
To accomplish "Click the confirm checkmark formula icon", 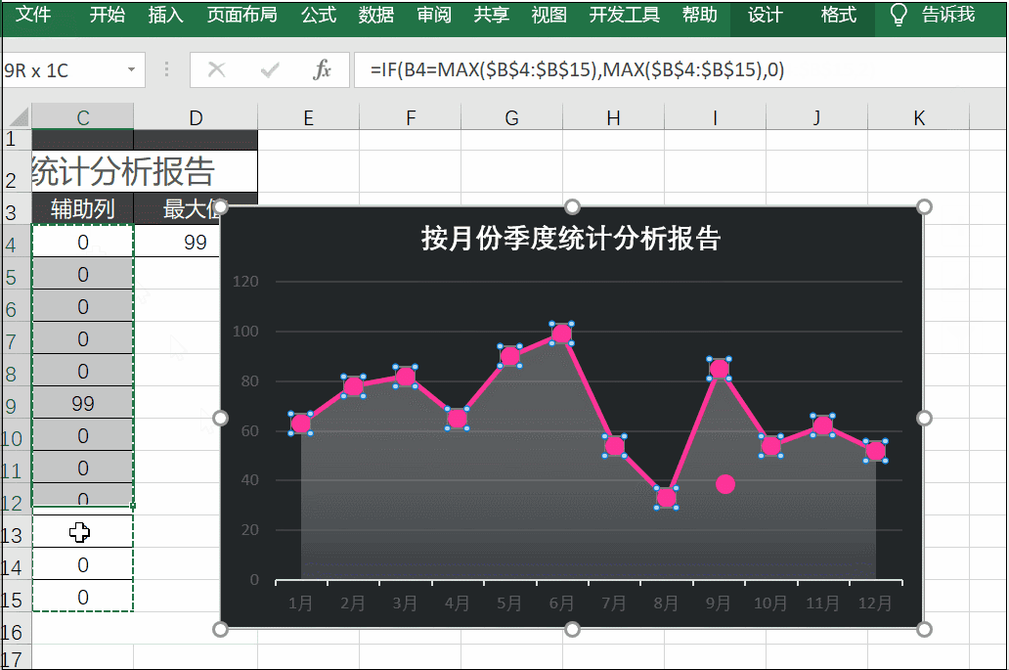I will (270, 69).
